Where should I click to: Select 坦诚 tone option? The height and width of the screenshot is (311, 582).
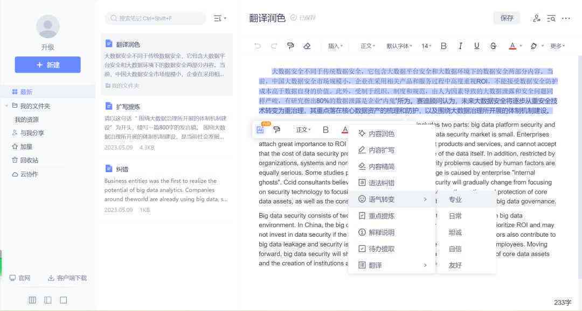tap(467, 232)
